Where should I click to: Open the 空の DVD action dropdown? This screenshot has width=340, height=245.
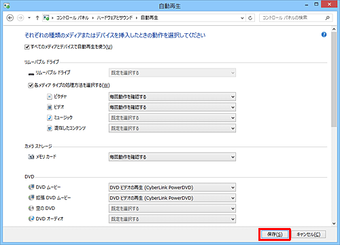point(172,208)
